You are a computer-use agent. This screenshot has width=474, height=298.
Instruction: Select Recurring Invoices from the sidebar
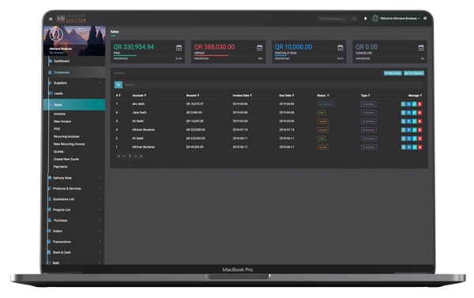click(x=66, y=137)
